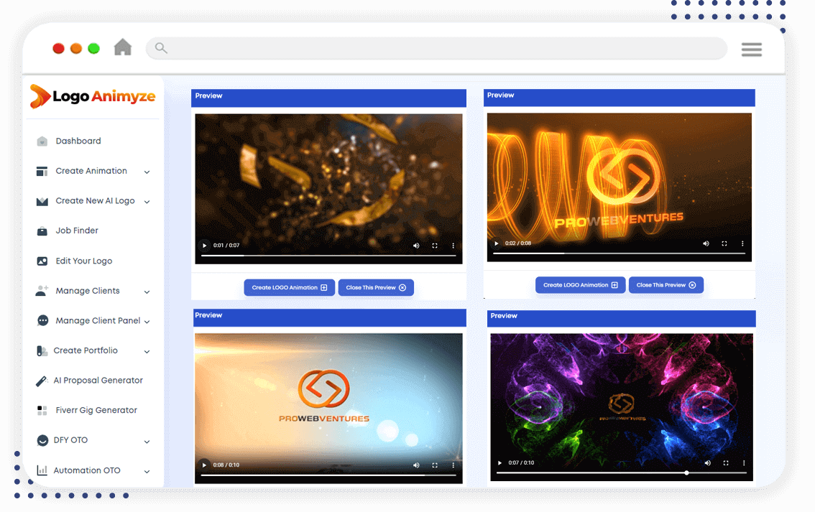Seek the bottom-right video progress bar
Screen dimensions: 815x512
[x=621, y=473]
